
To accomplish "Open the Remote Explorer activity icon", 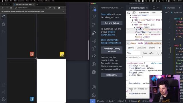I will pos(94,41).
